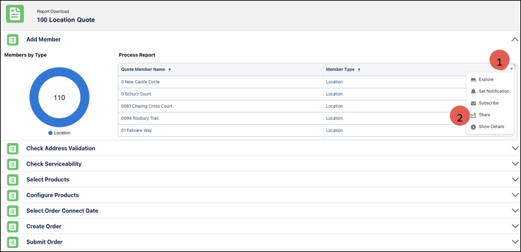Image resolution: width=521 pixels, height=252 pixels.
Task: Expand the Check Serviceability section chevron
Action: (515, 164)
